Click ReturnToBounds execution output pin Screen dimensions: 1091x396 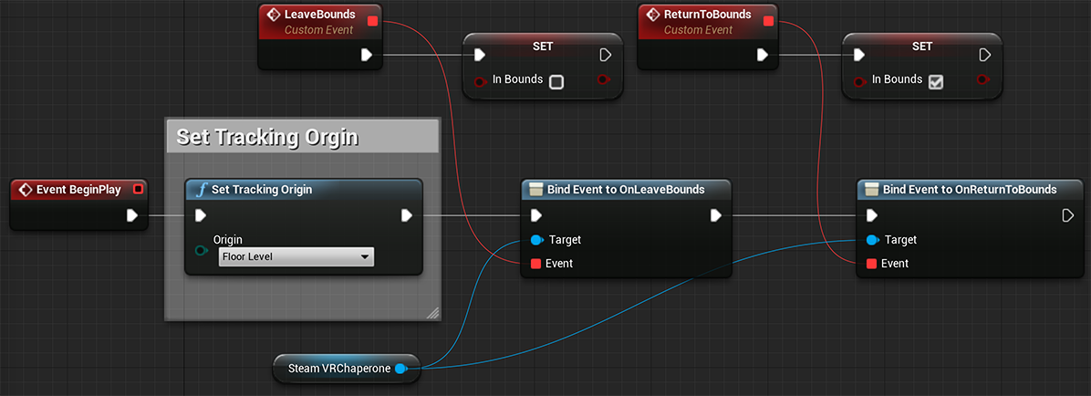[x=763, y=54]
